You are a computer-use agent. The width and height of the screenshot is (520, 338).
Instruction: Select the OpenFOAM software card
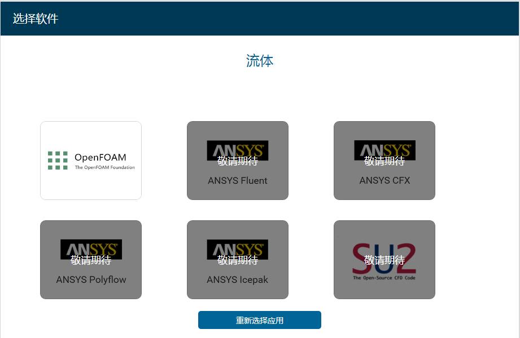coord(91,161)
